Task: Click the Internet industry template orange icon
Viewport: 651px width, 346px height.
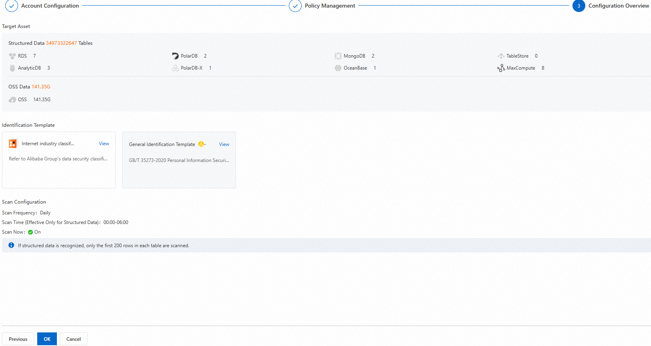Action: pos(13,144)
